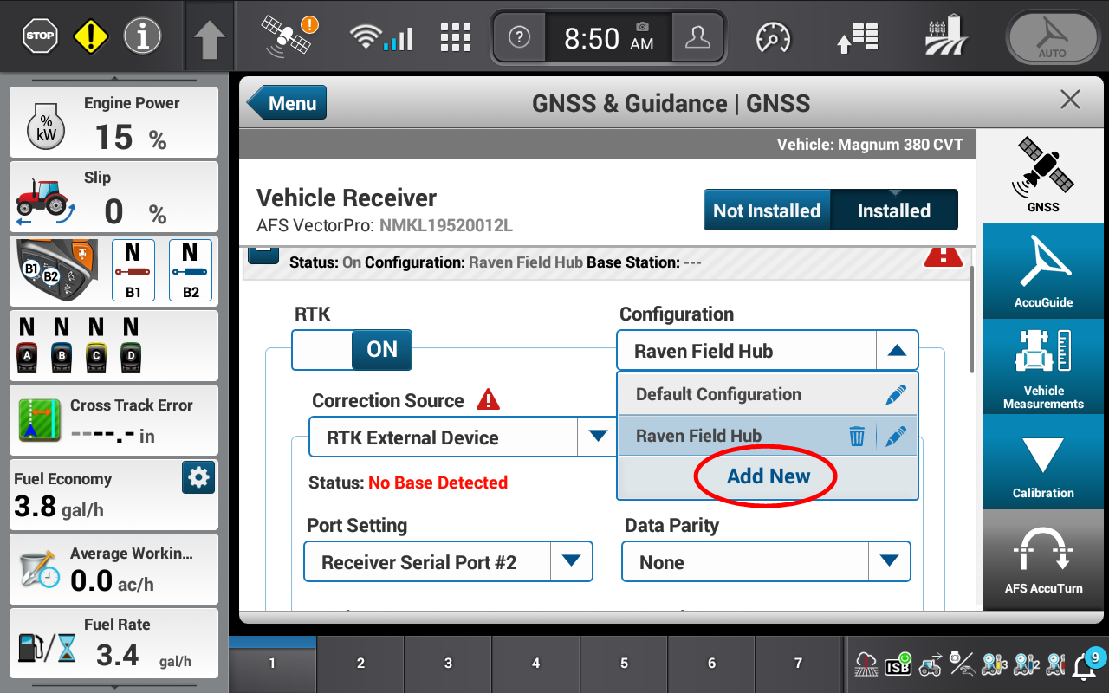This screenshot has width=1109, height=693.
Task: Open the Calibration sidebar section
Action: (x=1043, y=461)
